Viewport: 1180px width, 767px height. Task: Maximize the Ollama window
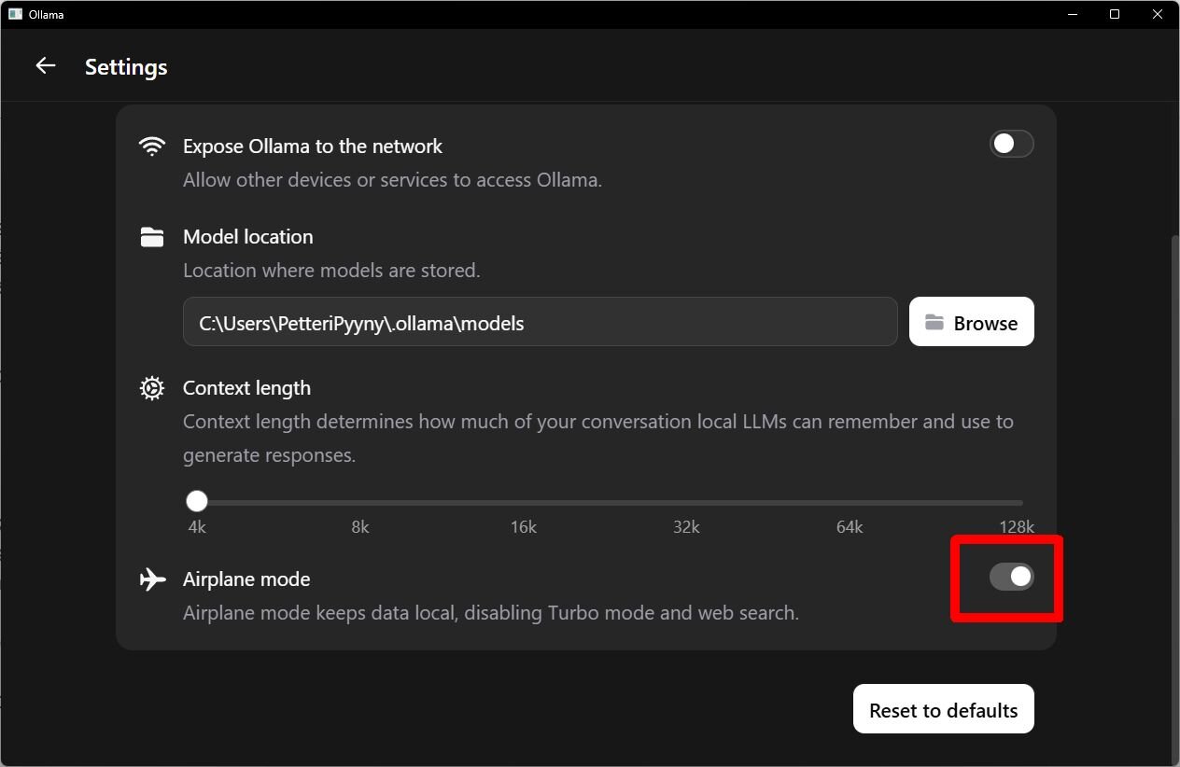click(1115, 15)
